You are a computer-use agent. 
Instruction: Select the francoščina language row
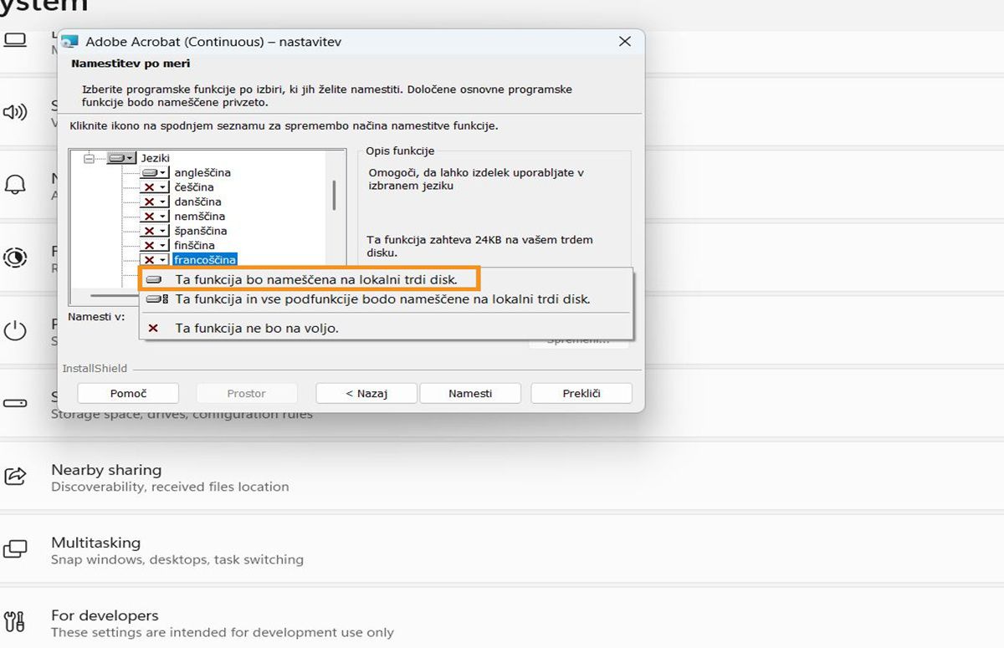point(205,260)
